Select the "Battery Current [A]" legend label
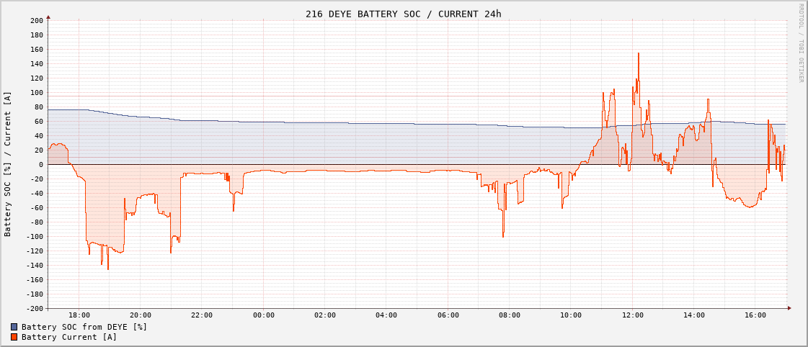This screenshot has height=347, width=808. click(69, 337)
